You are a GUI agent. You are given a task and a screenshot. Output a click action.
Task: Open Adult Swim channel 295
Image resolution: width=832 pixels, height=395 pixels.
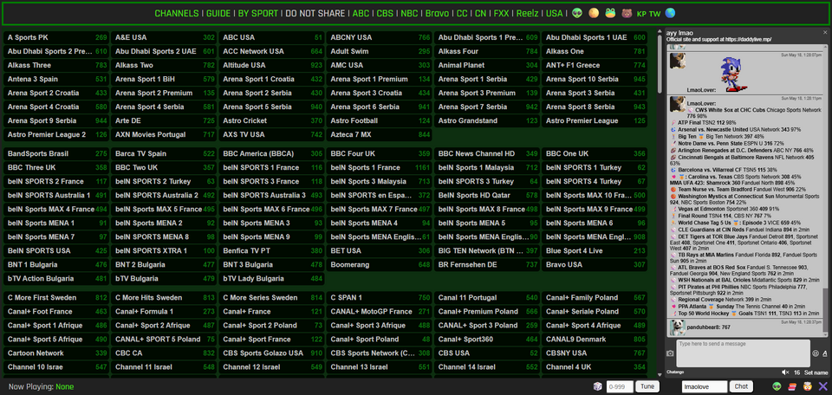pos(380,51)
